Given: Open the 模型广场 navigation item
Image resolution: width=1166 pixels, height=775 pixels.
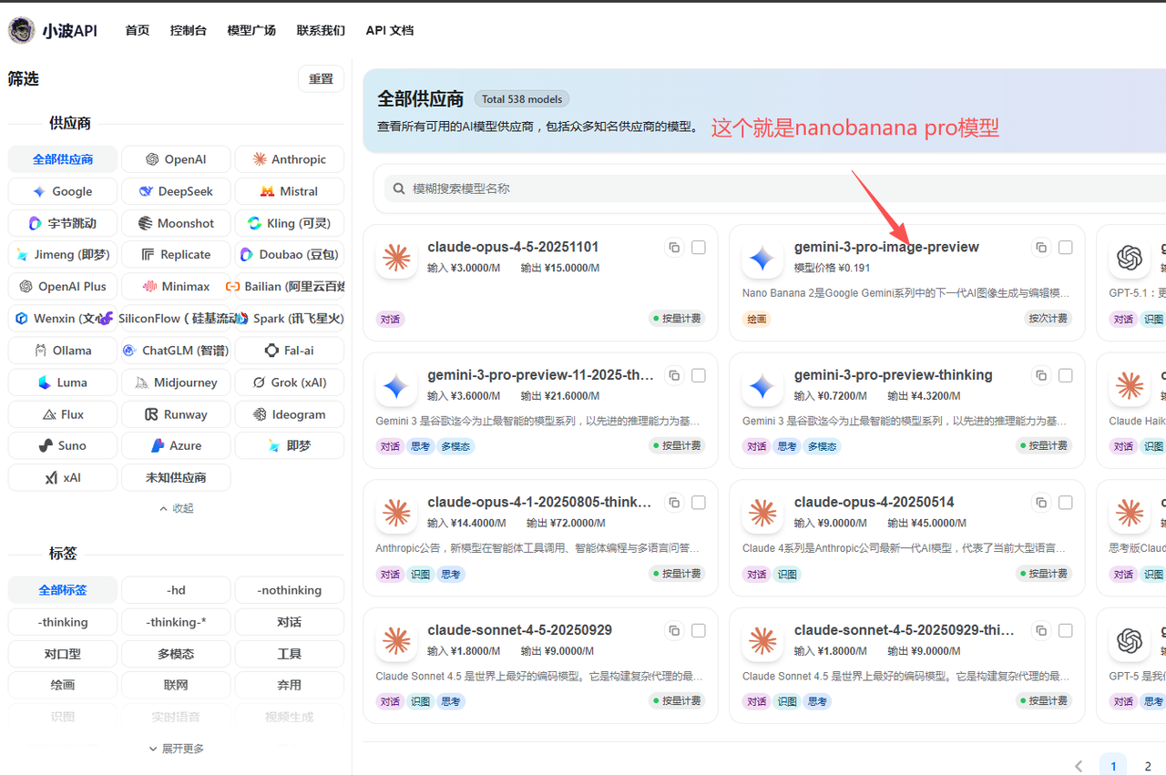Looking at the screenshot, I should pyautogui.click(x=251, y=30).
